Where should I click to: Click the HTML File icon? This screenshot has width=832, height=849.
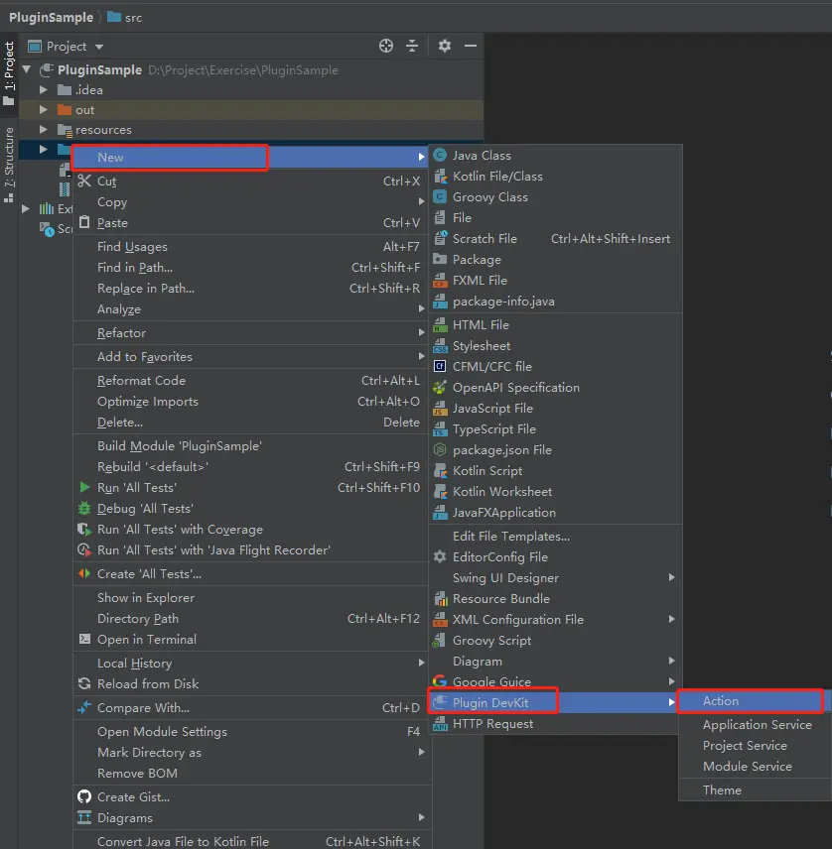[x=440, y=325]
